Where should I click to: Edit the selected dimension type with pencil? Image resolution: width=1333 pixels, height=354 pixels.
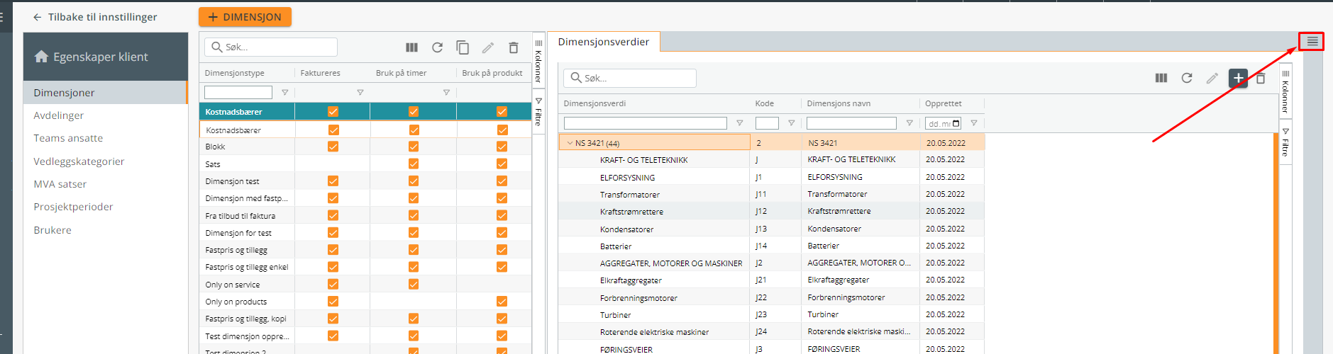[488, 47]
